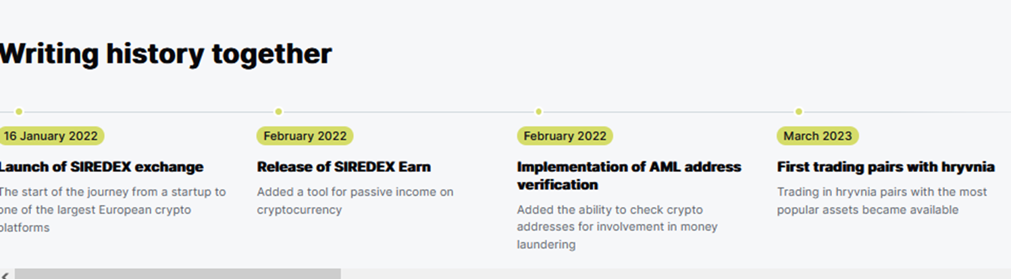Viewport: 1011px width, 279px height.
Task: Select the 16 January 2022 date badge
Action: tap(51, 136)
